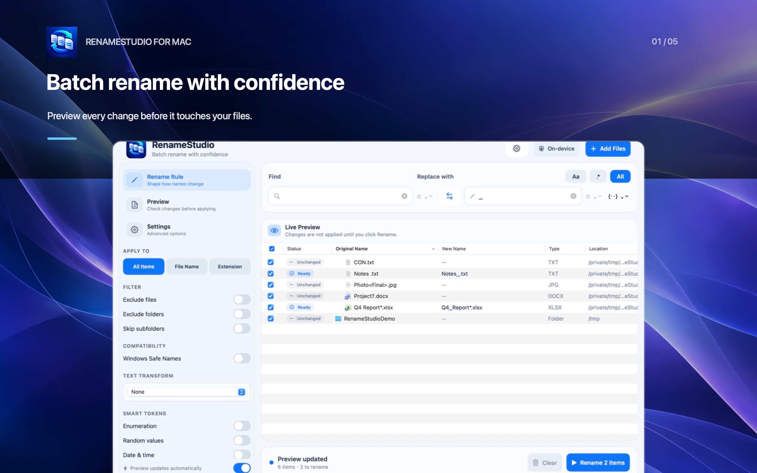Click the pencil icon in Replace with field
This screenshot has height=473, width=757.
pos(472,196)
